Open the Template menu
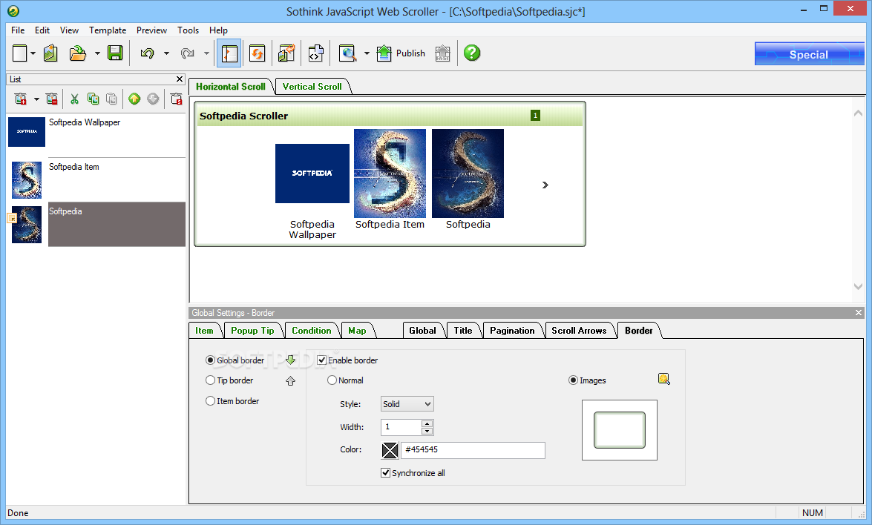This screenshot has height=525, width=872. pos(108,30)
